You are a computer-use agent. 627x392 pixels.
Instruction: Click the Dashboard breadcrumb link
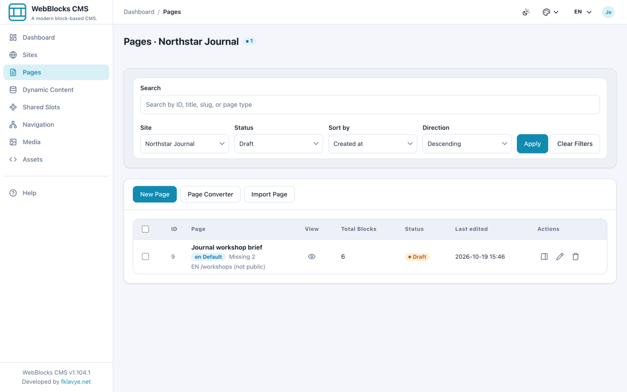tap(139, 12)
